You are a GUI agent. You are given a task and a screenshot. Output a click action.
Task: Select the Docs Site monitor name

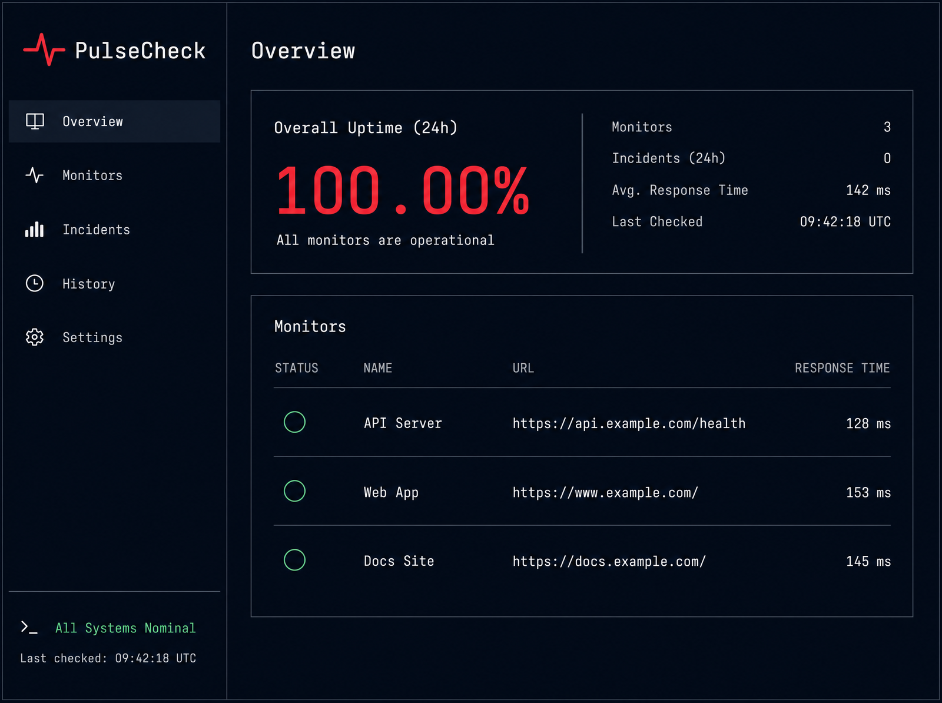pos(399,561)
